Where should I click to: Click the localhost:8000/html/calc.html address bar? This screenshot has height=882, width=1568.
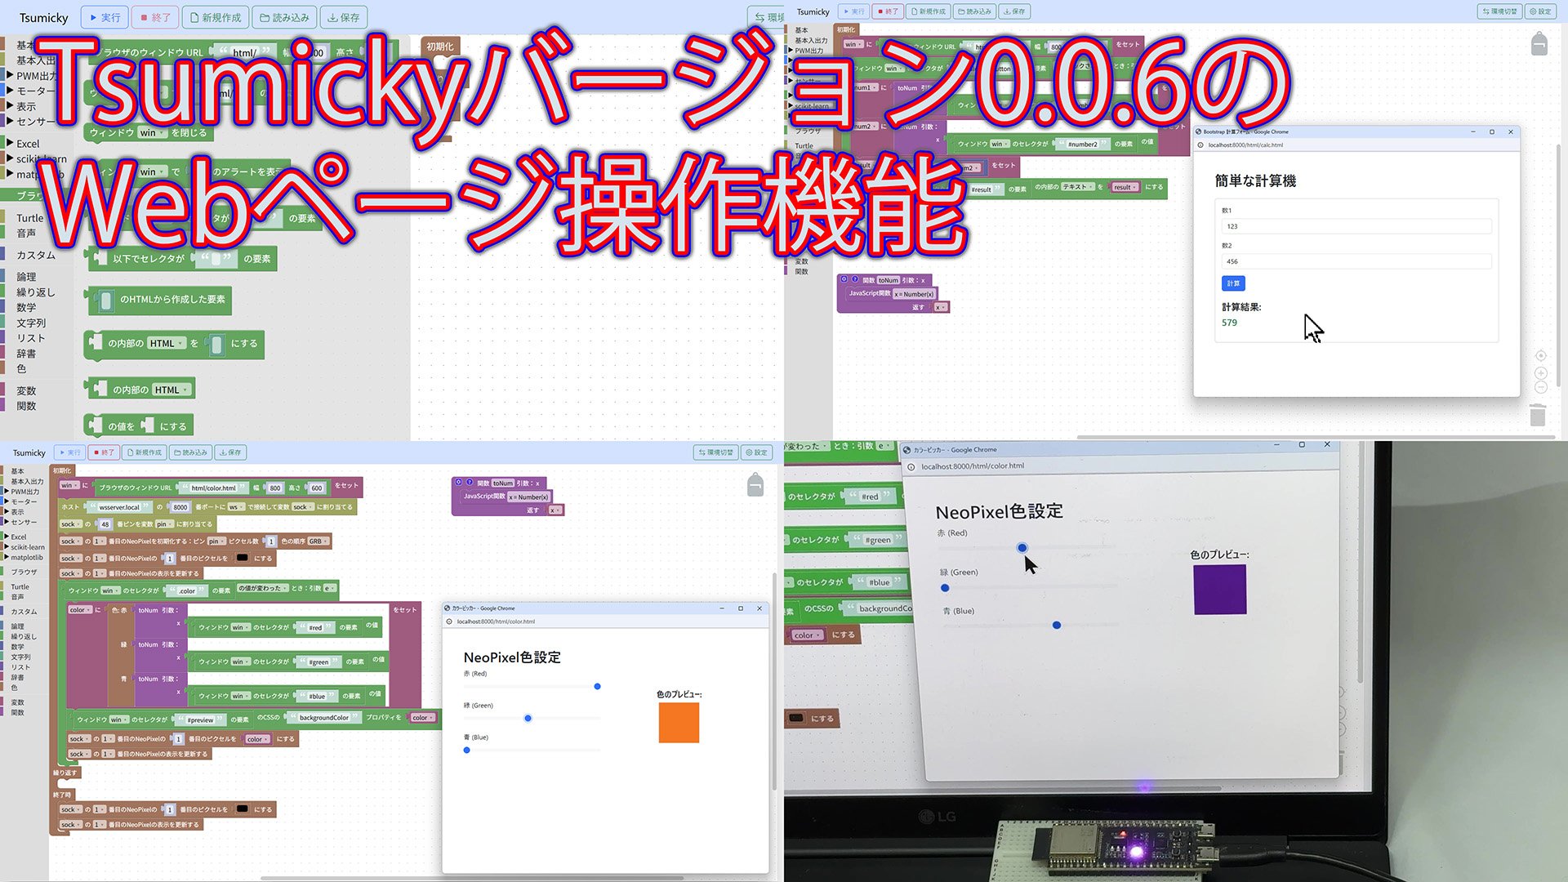[1356, 145]
